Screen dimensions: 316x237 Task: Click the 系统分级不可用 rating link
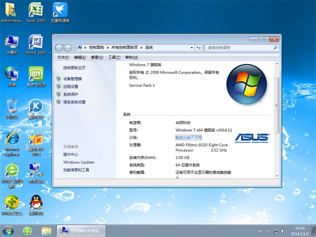pos(188,137)
